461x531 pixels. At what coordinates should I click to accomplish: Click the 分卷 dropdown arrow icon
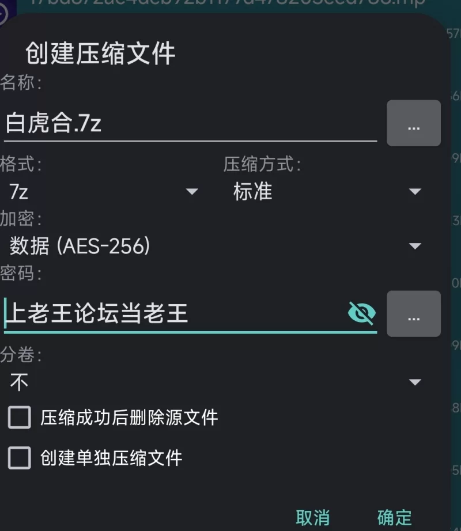[x=415, y=382]
